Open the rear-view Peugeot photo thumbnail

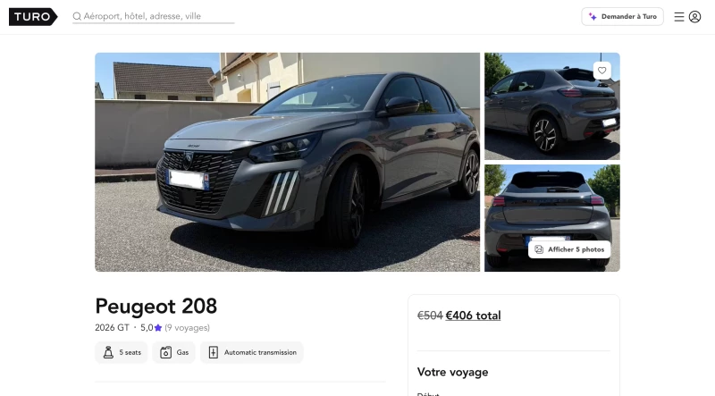point(551,218)
